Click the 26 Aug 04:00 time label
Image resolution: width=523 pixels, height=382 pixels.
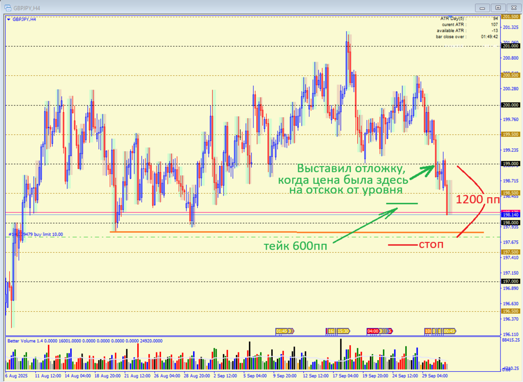pyautogui.click(x=167, y=376)
